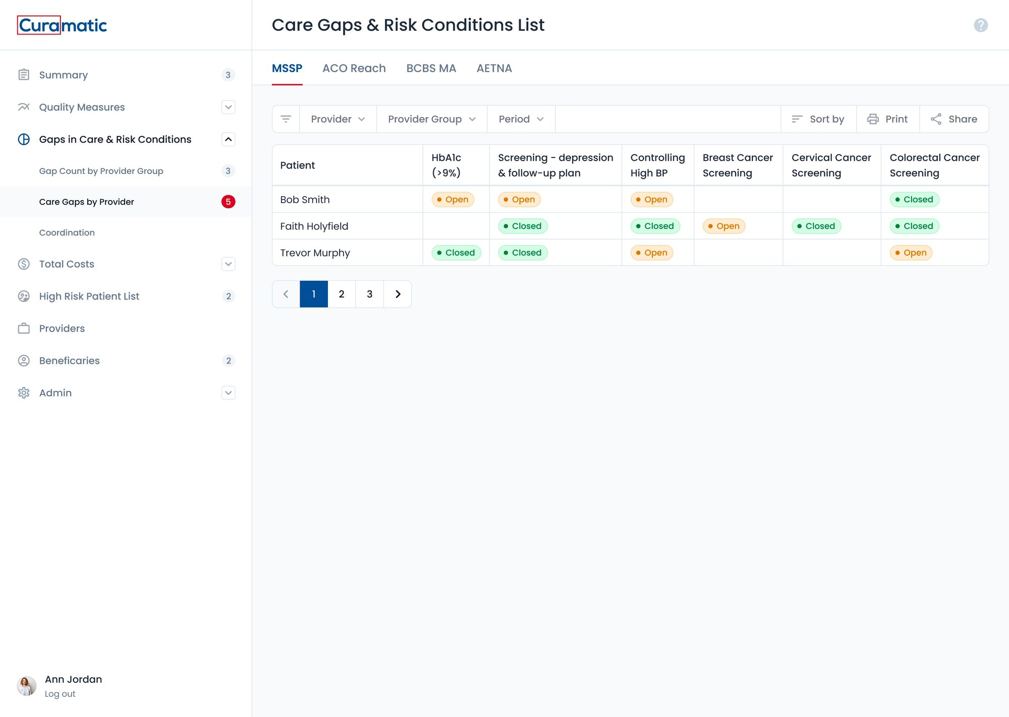Click the Share icon button
This screenshot has width=1009, height=717.
pos(936,119)
